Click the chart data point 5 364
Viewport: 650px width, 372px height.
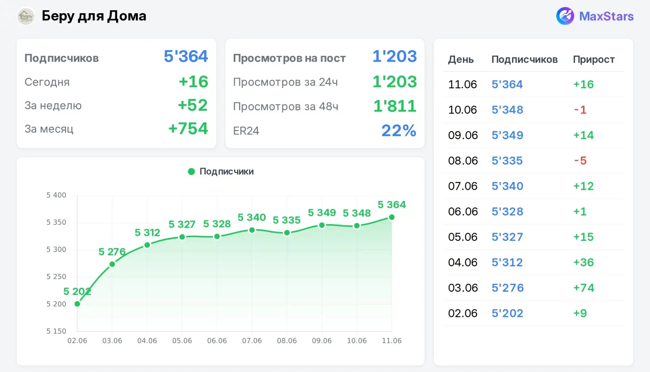[x=392, y=217]
